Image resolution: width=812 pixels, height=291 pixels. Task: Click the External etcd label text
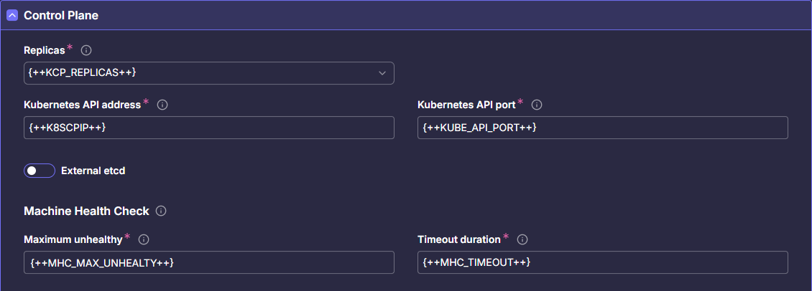93,171
